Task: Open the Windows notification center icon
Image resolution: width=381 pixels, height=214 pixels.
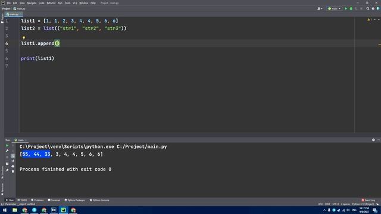Action: click(375, 210)
